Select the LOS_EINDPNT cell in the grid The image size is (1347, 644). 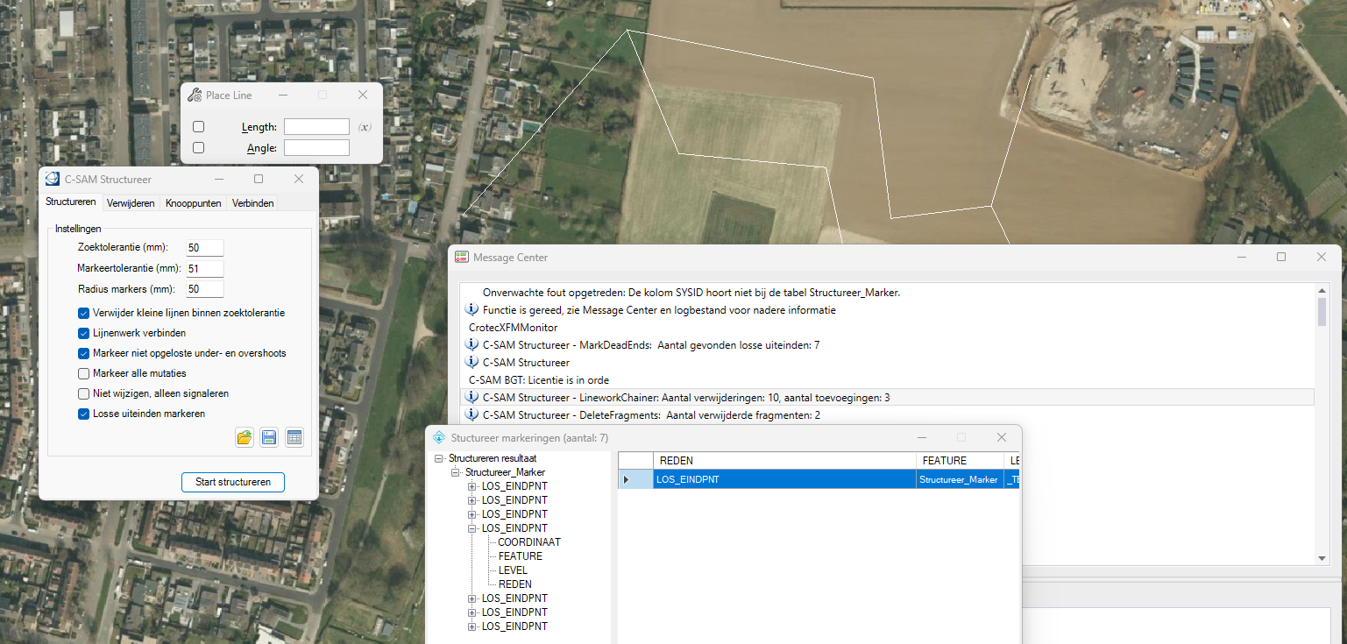coord(784,479)
